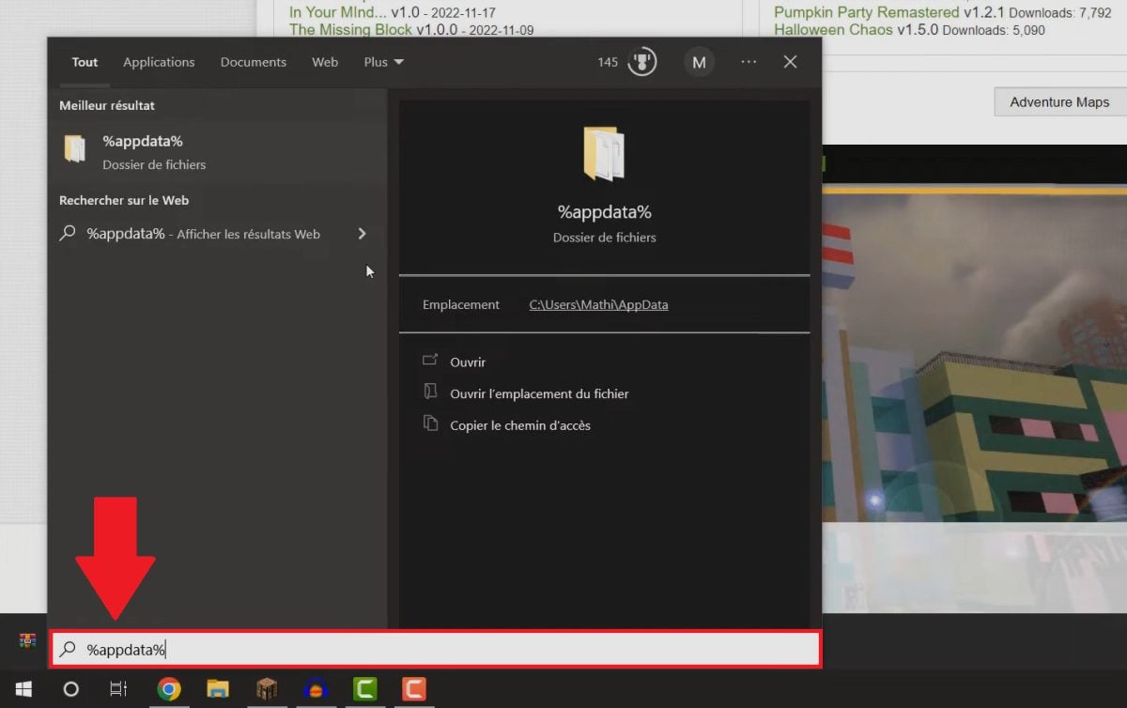Switch to the Documents tab
The height and width of the screenshot is (708, 1127).
coord(253,62)
